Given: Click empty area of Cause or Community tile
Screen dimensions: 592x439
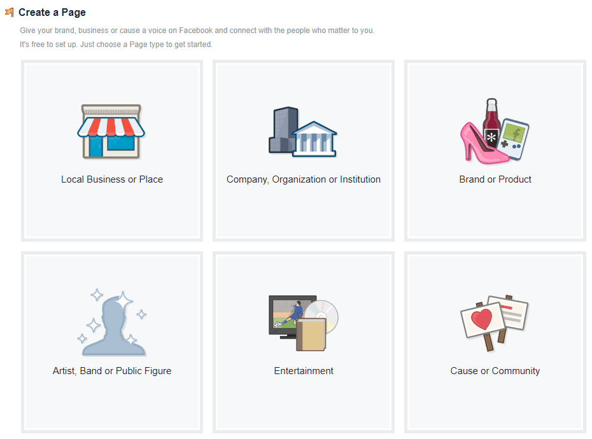Looking at the screenshot, I should tap(495, 404).
